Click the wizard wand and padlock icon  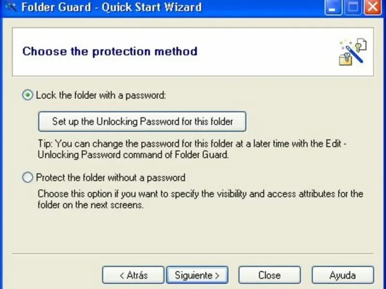pyautogui.click(x=352, y=53)
